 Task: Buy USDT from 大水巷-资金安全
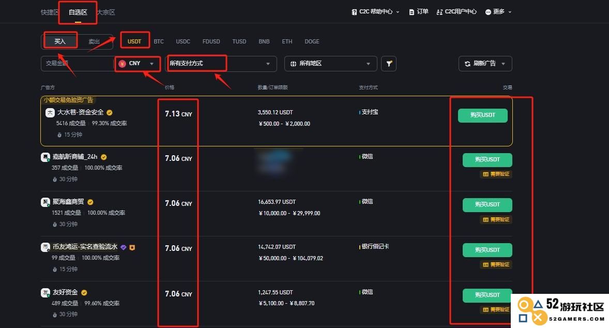(x=482, y=115)
